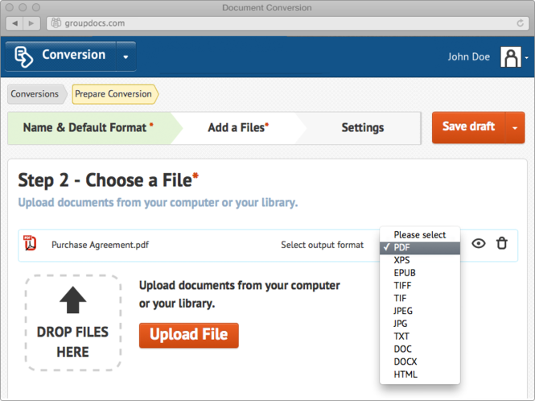The image size is (535, 401).
Task: Click the John Doe user avatar icon
Action: point(511,57)
